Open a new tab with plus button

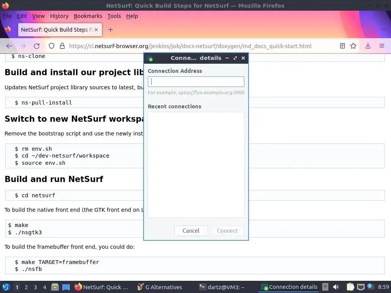pyautogui.click(x=110, y=30)
